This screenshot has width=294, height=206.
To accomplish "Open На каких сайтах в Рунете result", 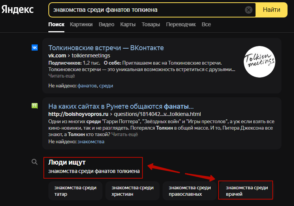I will (121, 106).
